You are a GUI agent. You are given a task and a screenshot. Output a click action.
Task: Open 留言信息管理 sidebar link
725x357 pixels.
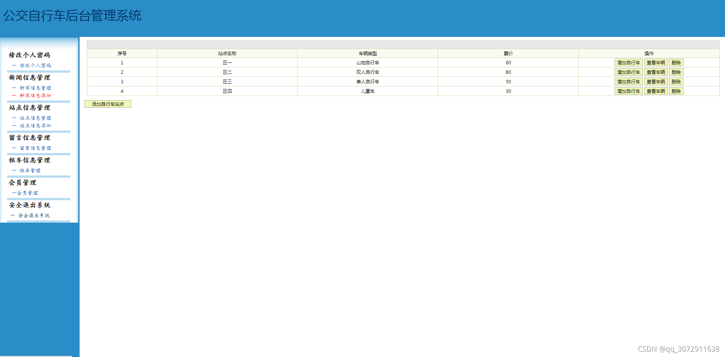[x=35, y=148]
